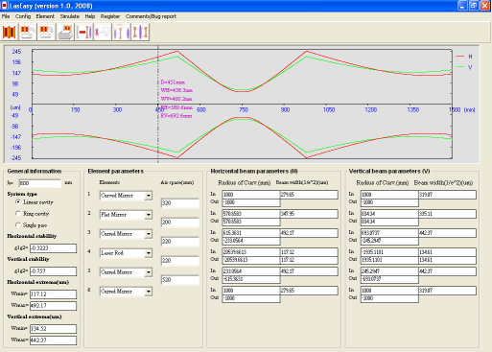The height and width of the screenshot is (352, 492).
Task: Click the wavelength input field
Action: pyautogui.click(x=40, y=183)
